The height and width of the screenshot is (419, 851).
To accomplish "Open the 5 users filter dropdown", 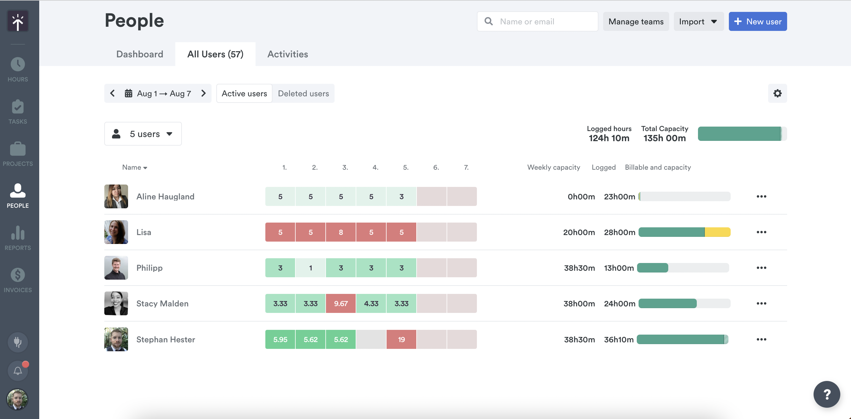I will click(143, 133).
